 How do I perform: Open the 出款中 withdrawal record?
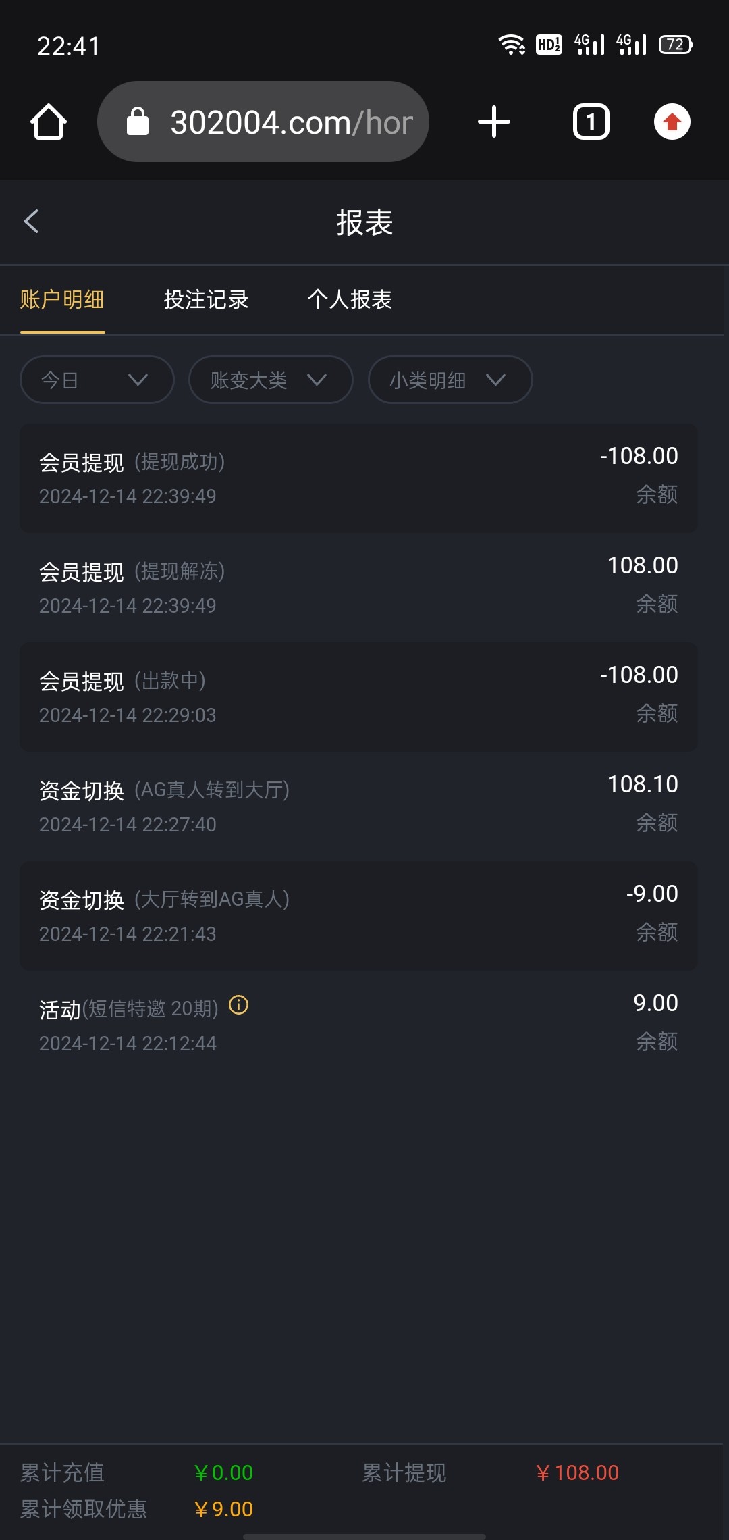[358, 696]
